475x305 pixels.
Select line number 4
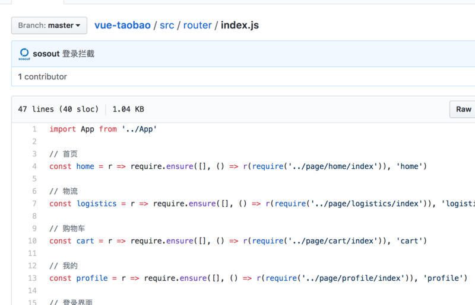tap(34, 166)
